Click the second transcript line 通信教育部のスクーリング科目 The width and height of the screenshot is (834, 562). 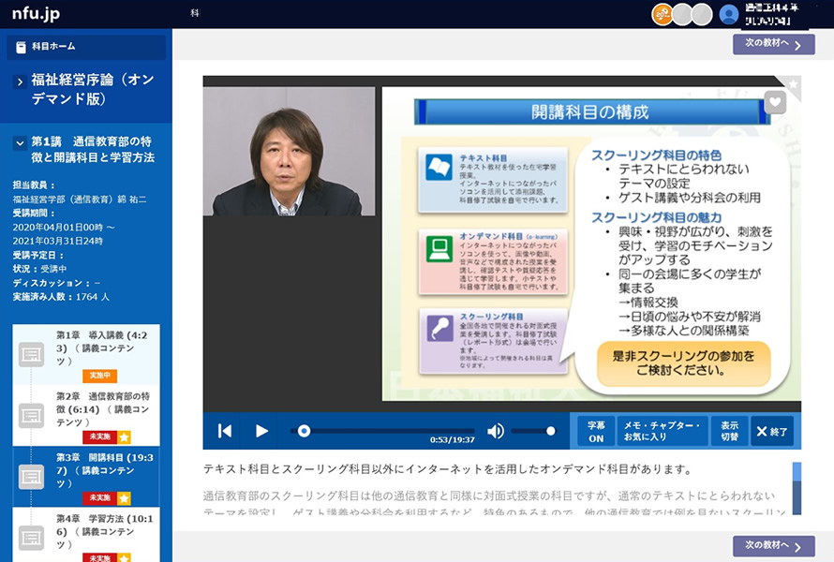tap(488, 496)
